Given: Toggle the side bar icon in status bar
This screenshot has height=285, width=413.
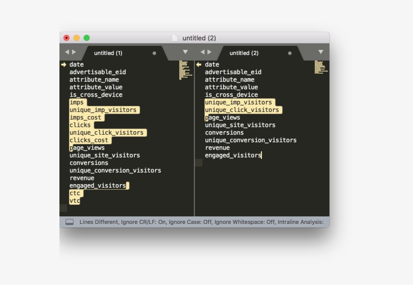Looking at the screenshot, I should pyautogui.click(x=70, y=222).
